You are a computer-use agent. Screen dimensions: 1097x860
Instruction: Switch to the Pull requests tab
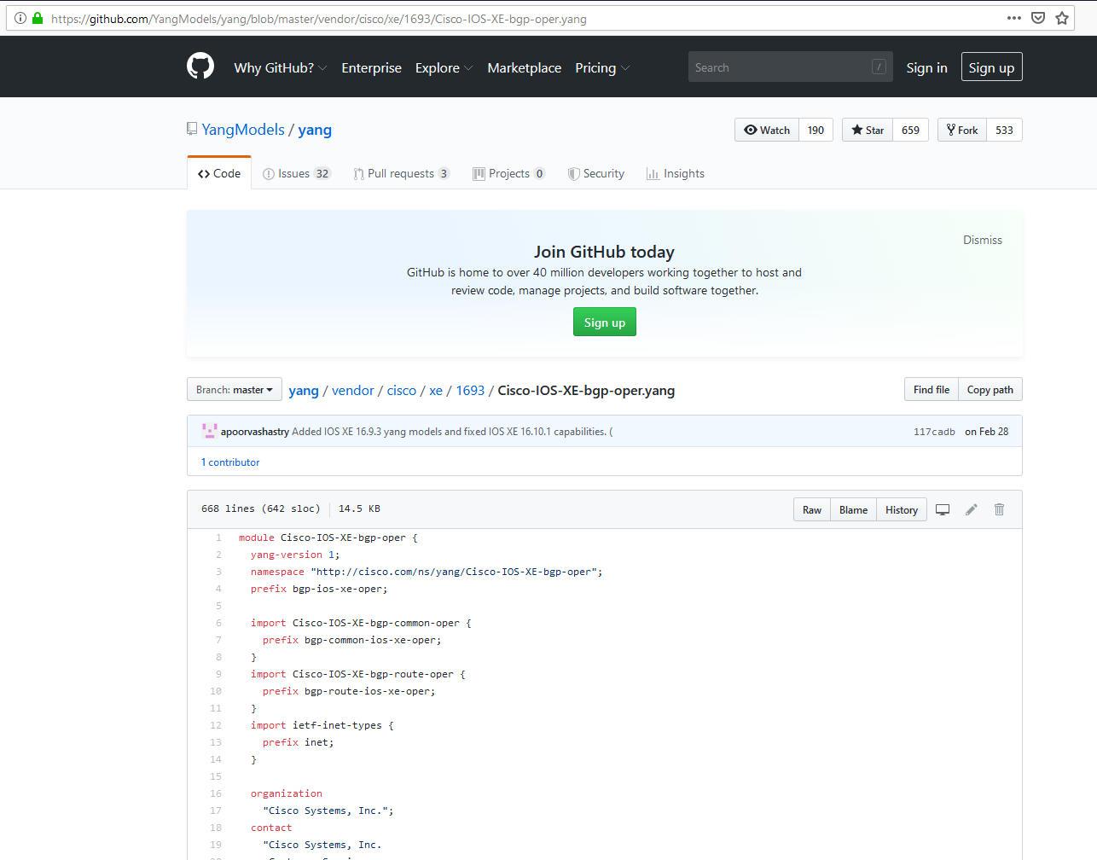pyautogui.click(x=401, y=173)
